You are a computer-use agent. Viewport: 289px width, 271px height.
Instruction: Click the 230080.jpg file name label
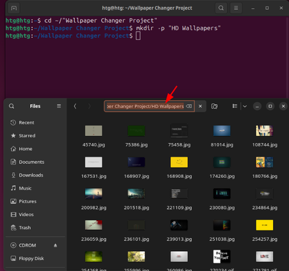tap(222, 207)
